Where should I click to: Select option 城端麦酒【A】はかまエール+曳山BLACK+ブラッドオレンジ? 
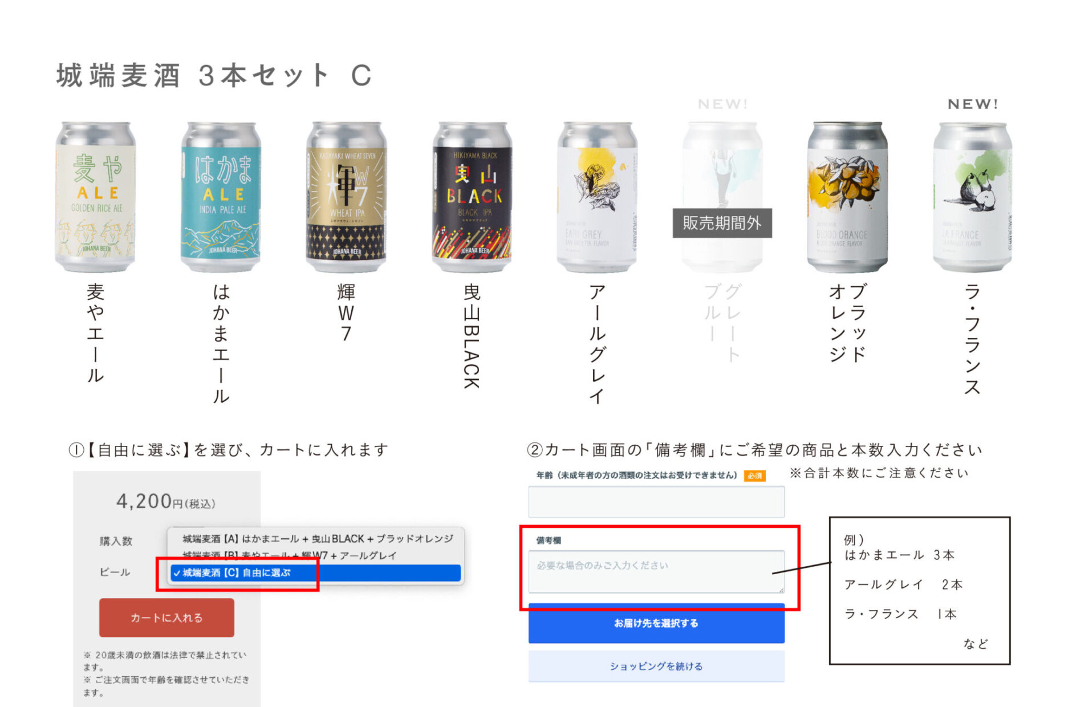tap(317, 538)
